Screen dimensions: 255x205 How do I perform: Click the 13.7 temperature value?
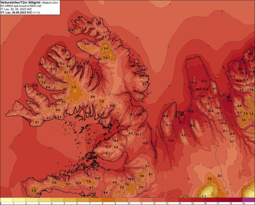(99, 24)
